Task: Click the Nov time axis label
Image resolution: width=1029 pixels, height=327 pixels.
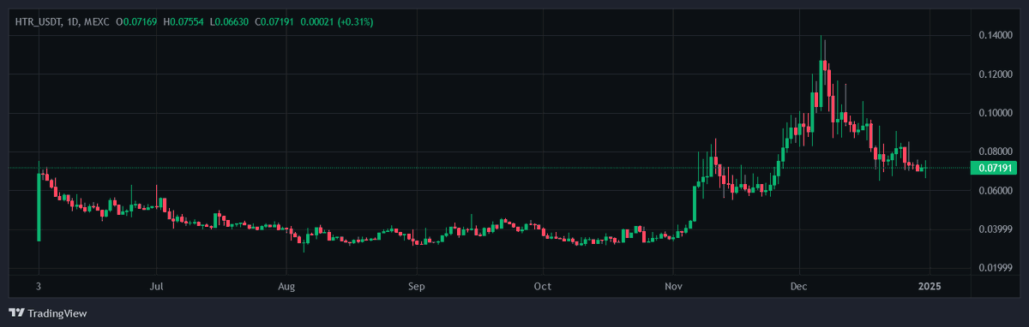Action: [x=673, y=286]
